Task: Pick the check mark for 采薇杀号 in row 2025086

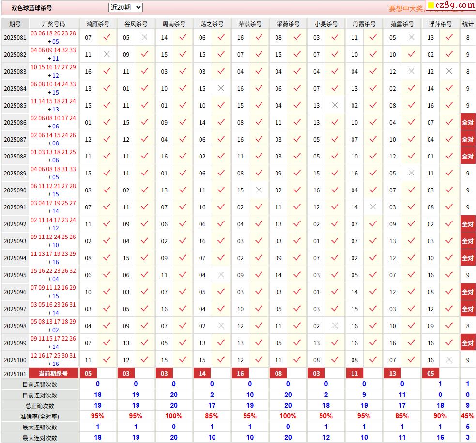Action: coord(297,122)
